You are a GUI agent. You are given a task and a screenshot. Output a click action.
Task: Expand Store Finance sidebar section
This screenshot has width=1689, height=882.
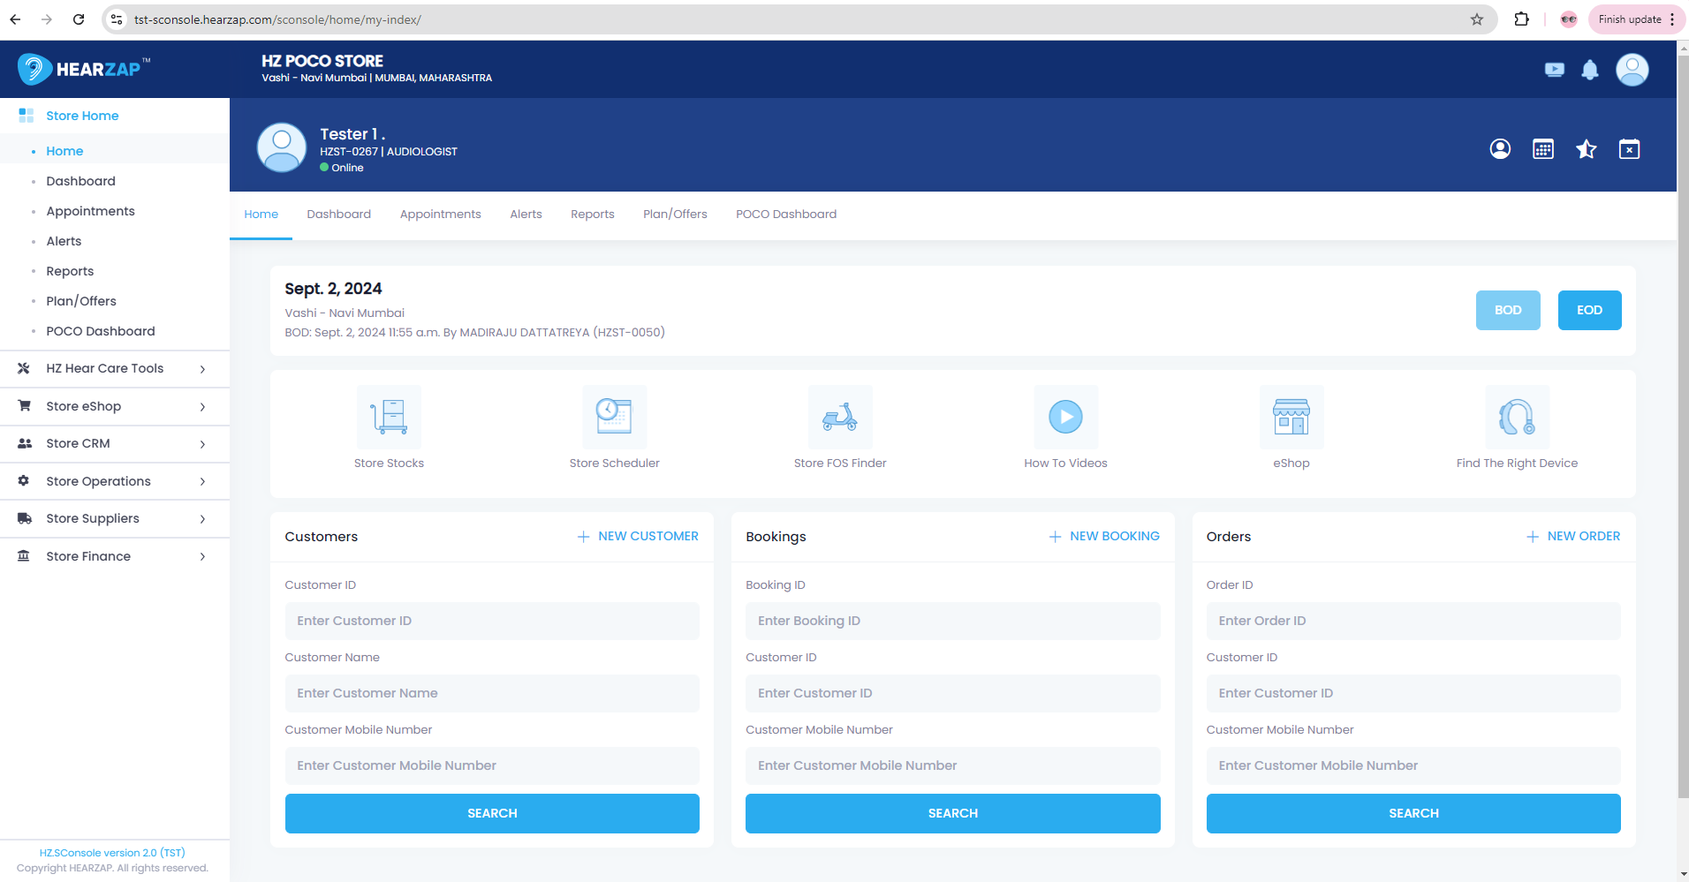tap(115, 556)
